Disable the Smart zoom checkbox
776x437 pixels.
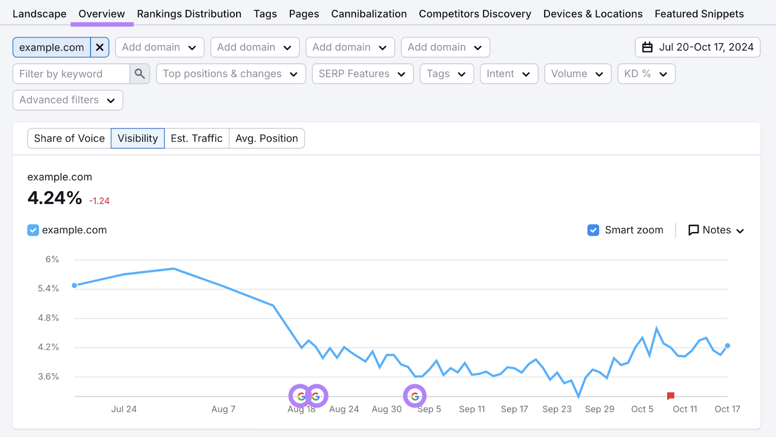point(593,230)
